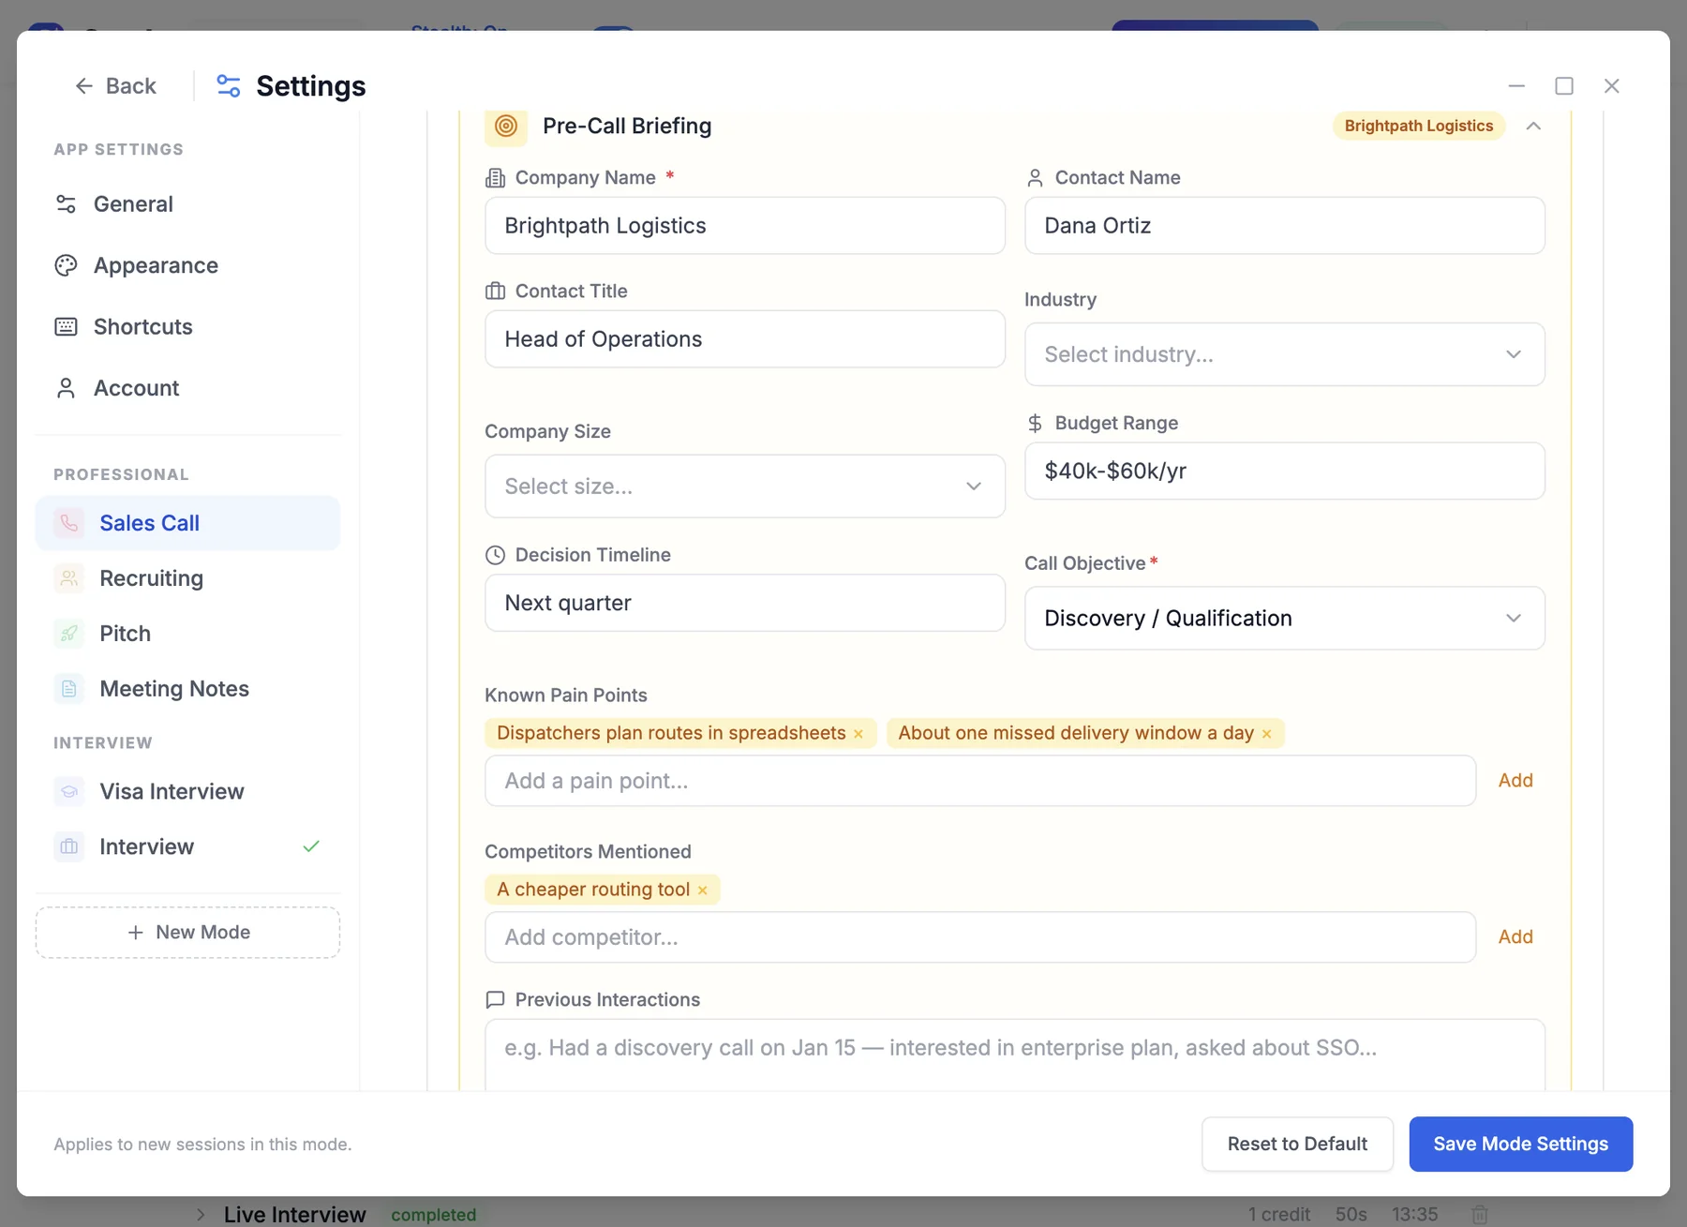This screenshot has height=1227, width=1687.
Task: Click the Sales Call phone icon
Action: 69,523
